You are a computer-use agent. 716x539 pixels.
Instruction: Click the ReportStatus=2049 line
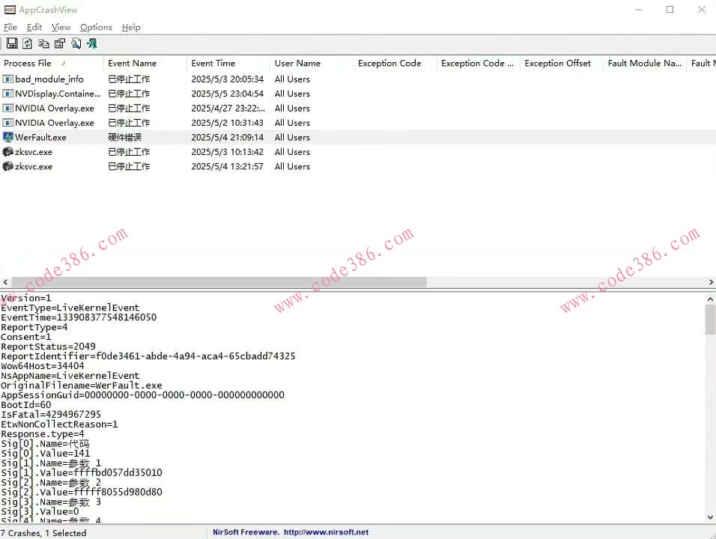pos(48,347)
